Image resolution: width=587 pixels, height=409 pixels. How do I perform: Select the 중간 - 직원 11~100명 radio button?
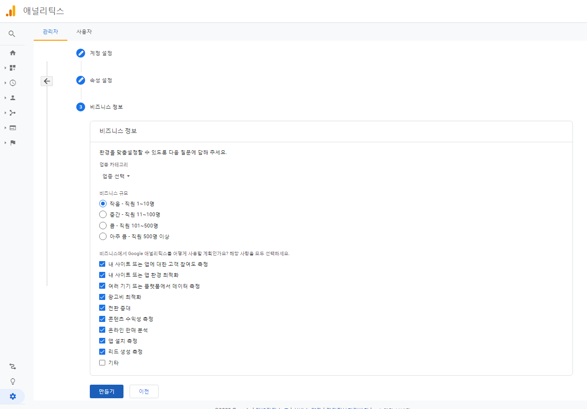[102, 214]
